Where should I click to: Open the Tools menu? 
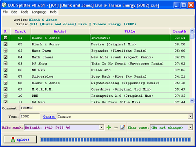point(24,12)
